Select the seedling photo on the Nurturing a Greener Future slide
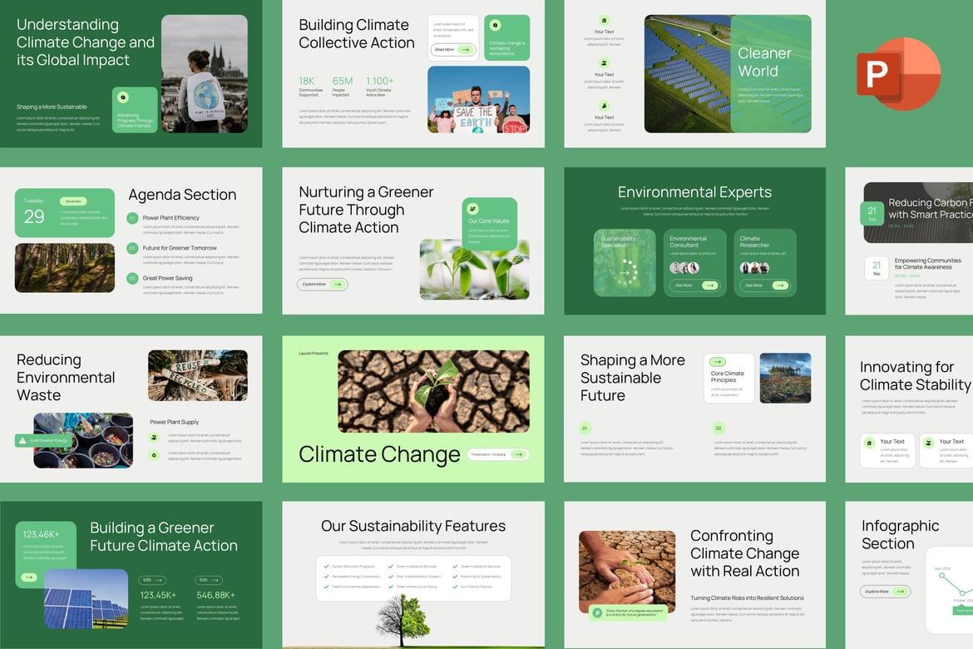 pos(475,270)
